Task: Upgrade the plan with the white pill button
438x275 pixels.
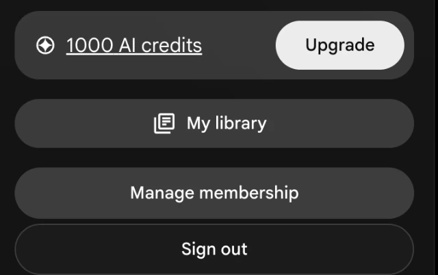Action: pos(340,45)
